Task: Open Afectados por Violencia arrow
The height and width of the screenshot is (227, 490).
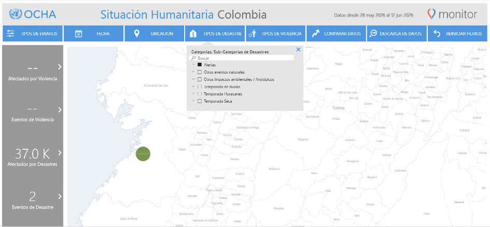Action: [x=60, y=67]
